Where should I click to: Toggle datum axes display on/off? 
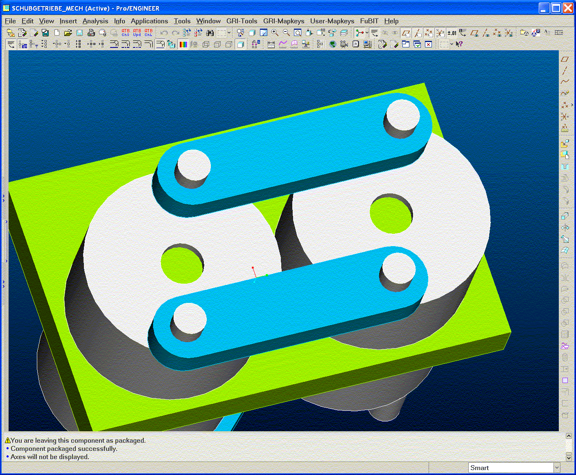click(417, 33)
